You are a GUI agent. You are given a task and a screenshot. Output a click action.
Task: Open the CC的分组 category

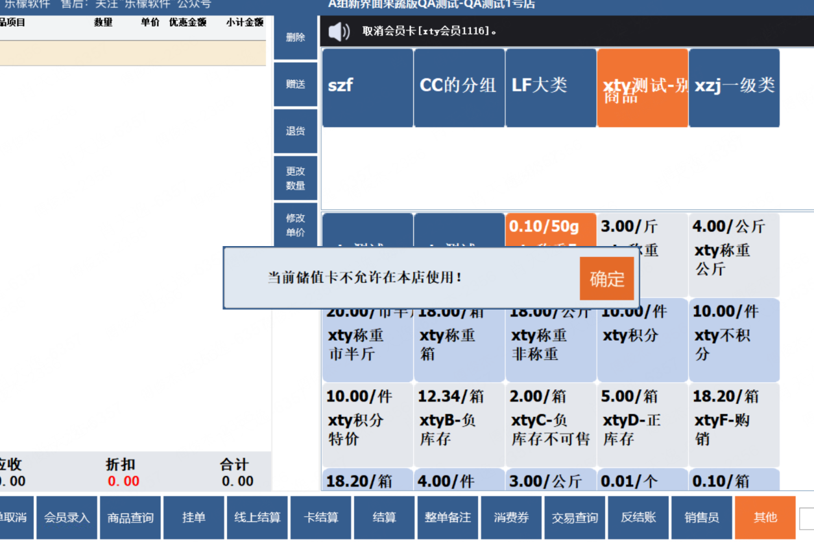pos(459,87)
